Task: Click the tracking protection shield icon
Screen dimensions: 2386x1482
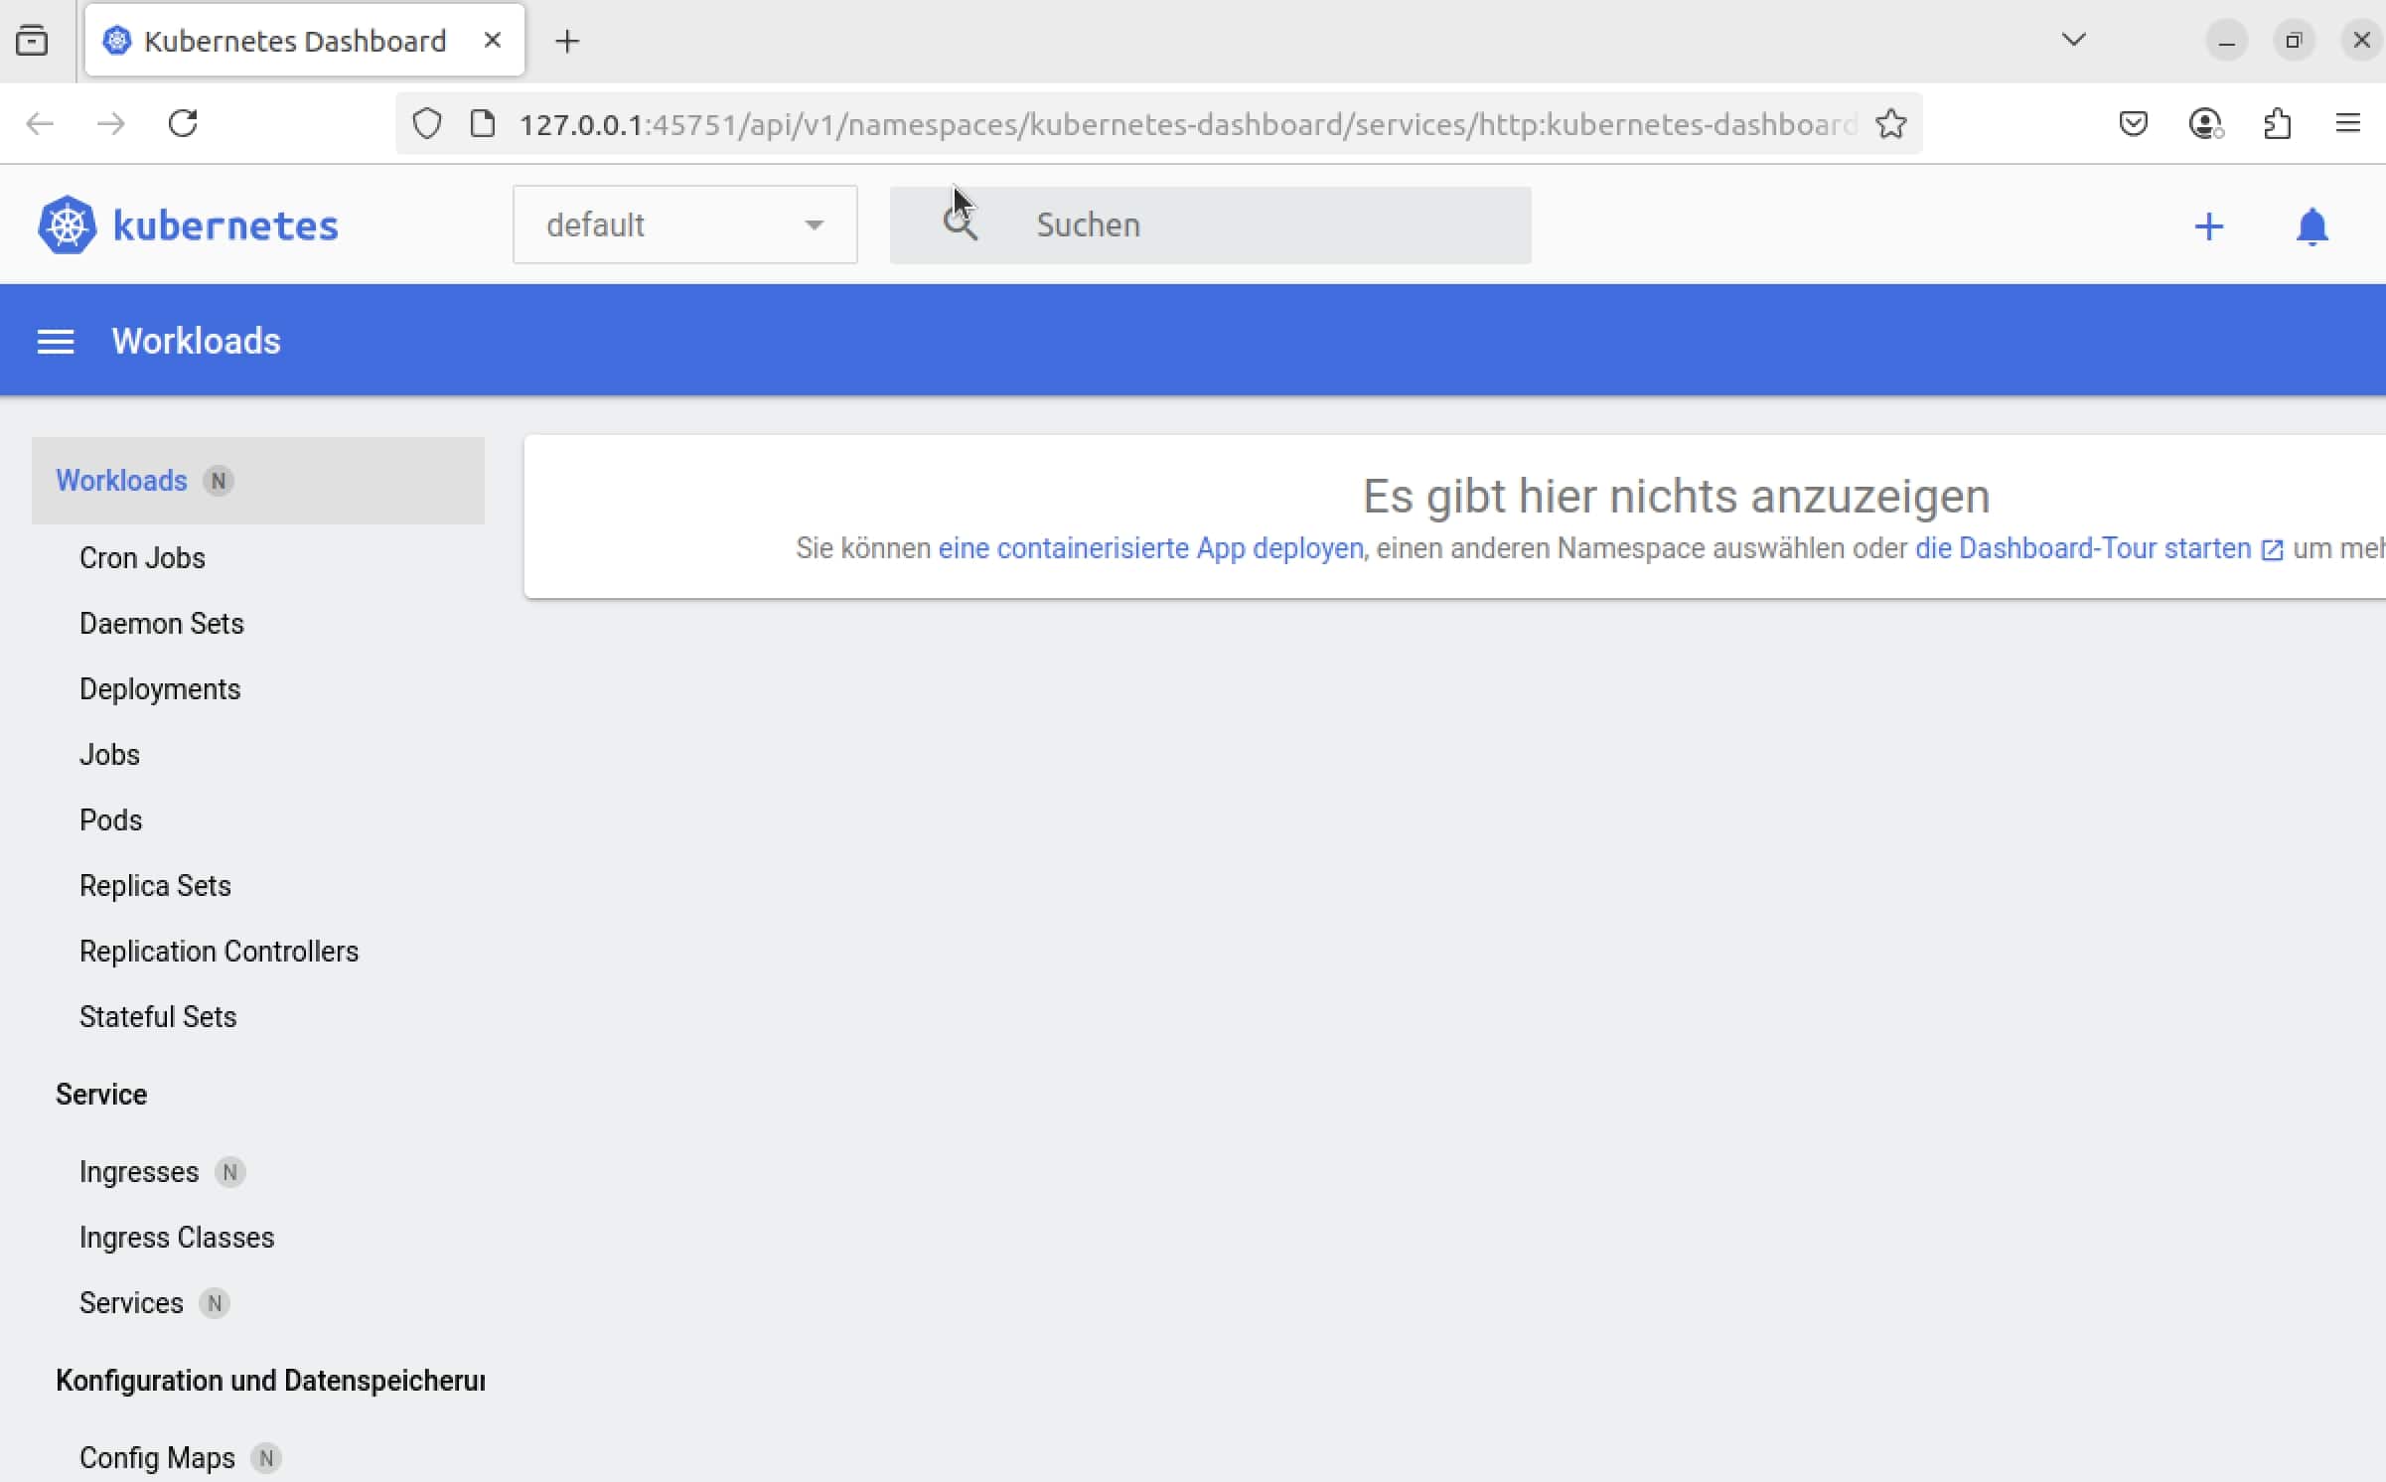Action: click(427, 124)
